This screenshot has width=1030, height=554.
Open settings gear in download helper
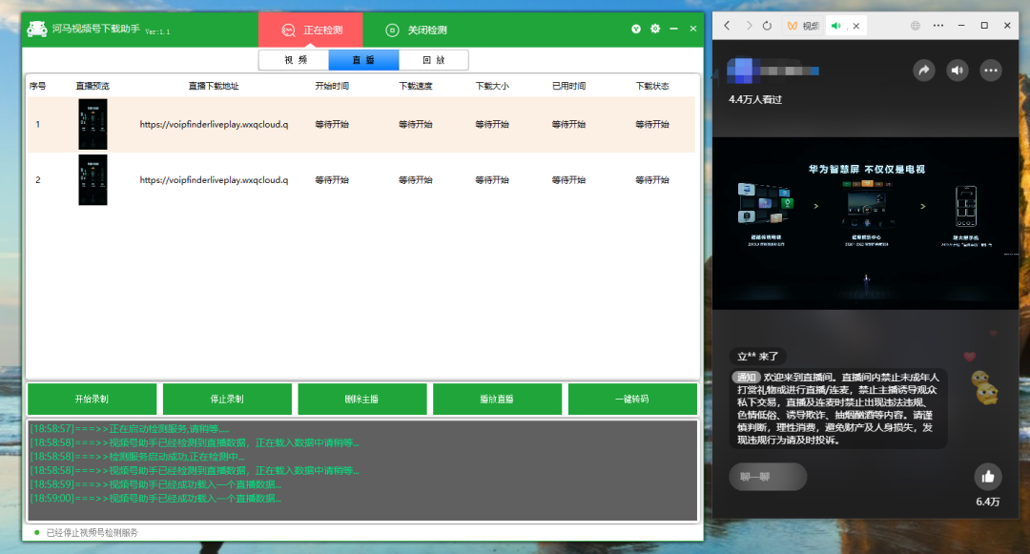655,30
